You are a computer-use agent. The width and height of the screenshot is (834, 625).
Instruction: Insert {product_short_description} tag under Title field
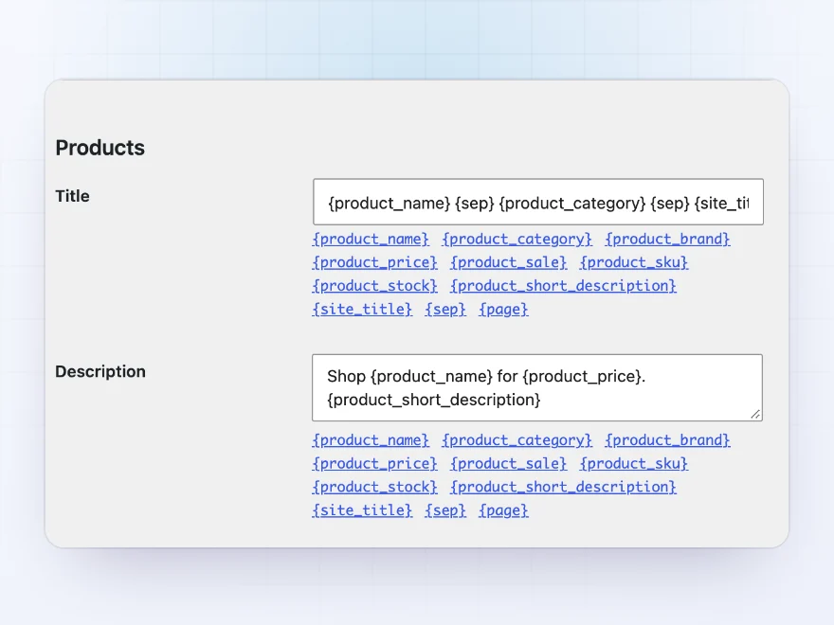tap(563, 286)
